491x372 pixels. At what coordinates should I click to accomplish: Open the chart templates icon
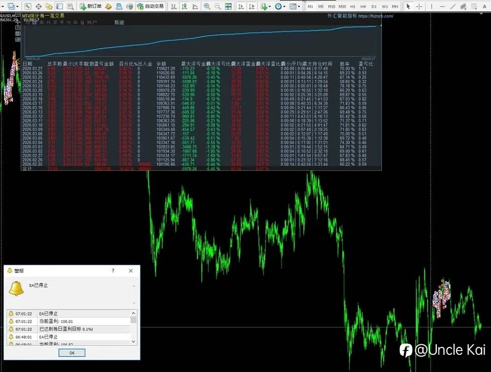[x=293, y=6]
